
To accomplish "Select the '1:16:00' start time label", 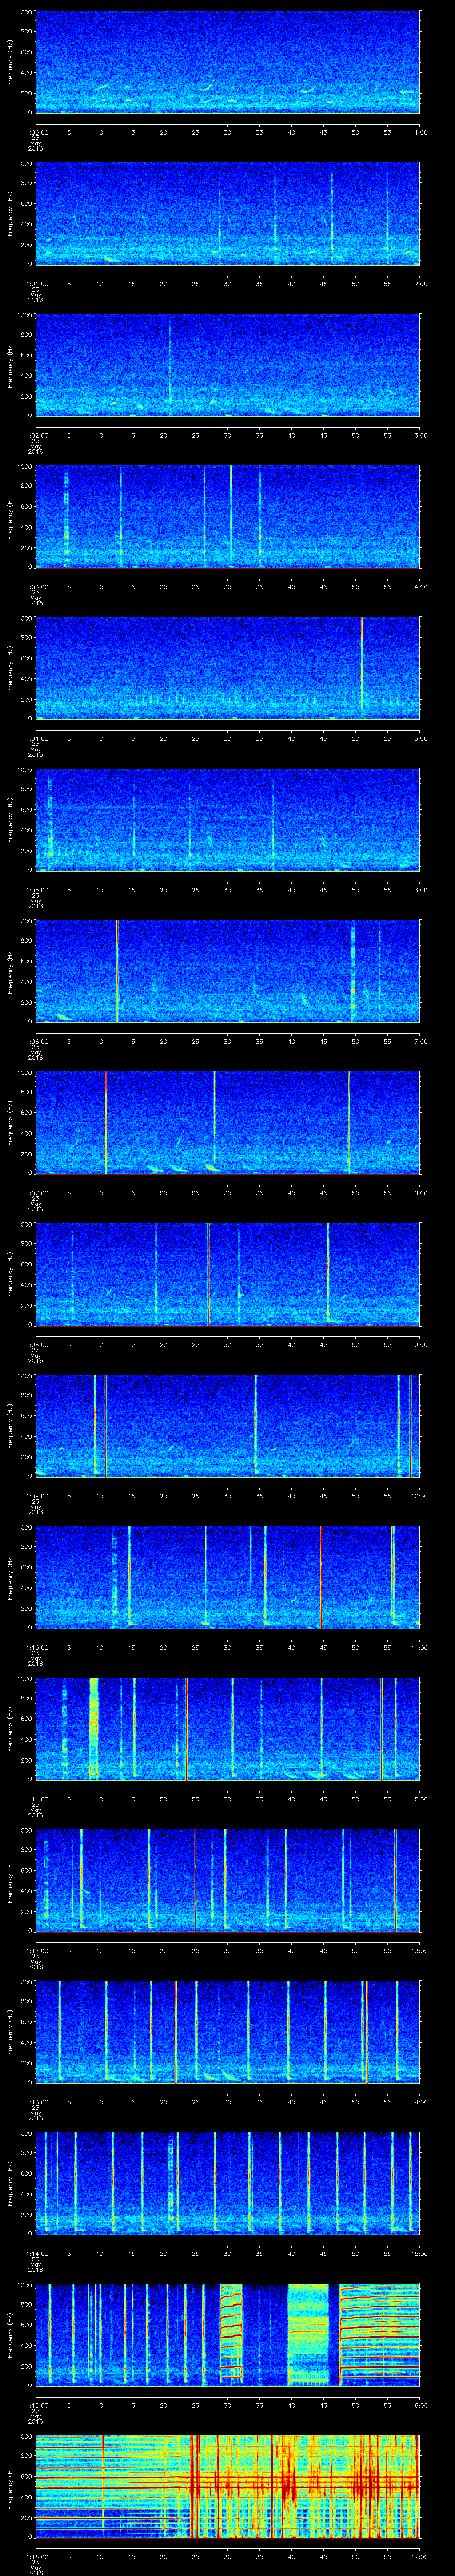I will point(36,2556).
